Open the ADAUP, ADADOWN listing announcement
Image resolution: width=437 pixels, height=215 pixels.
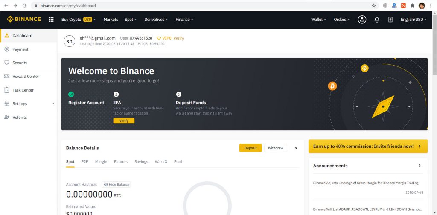(368, 209)
